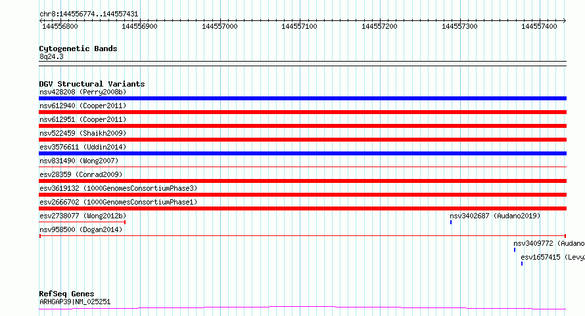
Task: Click the 8q24.3 band label
Action: 51,56
